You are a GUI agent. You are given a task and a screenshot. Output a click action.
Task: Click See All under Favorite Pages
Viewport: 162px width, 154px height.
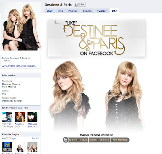point(35,138)
